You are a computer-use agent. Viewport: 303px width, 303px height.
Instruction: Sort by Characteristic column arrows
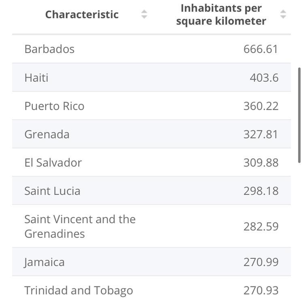(144, 14)
